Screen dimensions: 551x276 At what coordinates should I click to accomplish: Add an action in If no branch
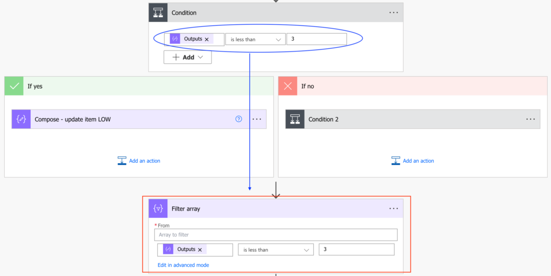point(413,161)
